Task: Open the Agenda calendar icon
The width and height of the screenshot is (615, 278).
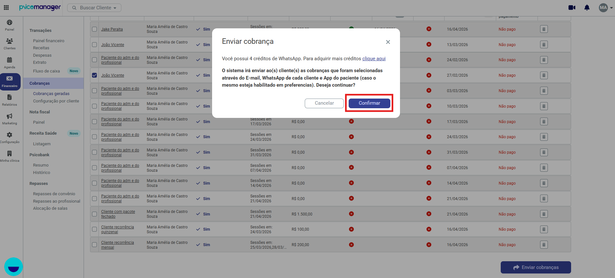Action: point(9,62)
